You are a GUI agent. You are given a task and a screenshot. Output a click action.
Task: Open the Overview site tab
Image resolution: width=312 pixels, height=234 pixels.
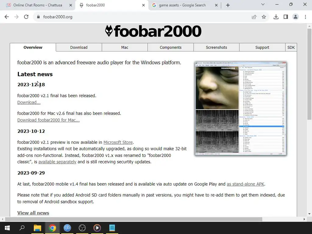point(33,47)
